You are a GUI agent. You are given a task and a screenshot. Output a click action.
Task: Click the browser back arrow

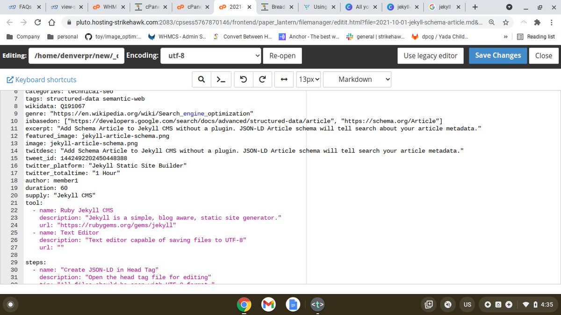point(9,22)
